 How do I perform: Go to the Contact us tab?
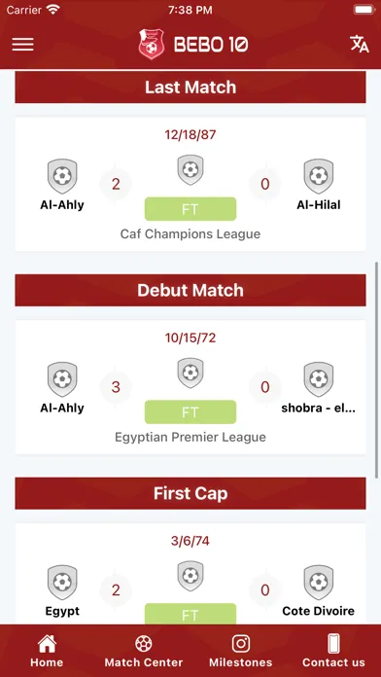click(333, 651)
